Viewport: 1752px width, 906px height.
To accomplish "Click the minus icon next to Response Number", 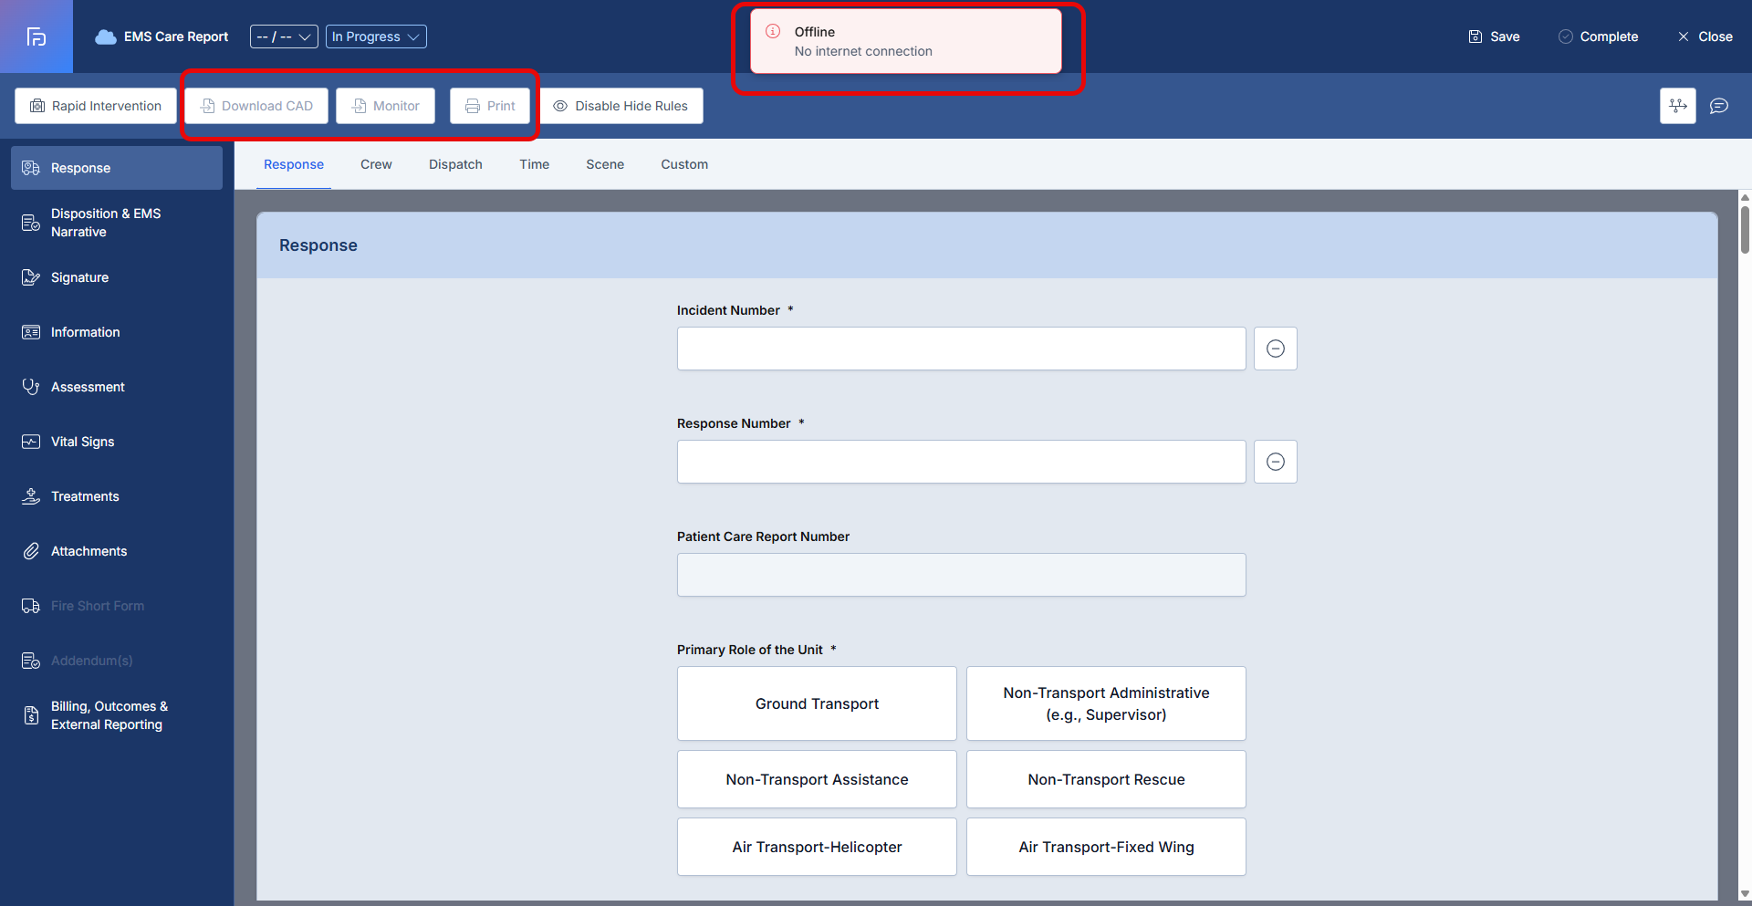I will 1275,462.
